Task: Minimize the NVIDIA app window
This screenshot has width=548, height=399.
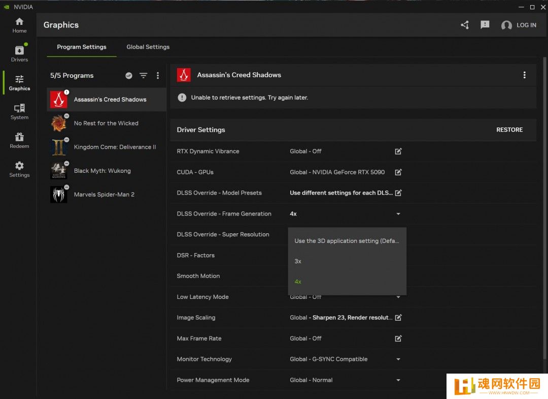Action: [x=521, y=7]
